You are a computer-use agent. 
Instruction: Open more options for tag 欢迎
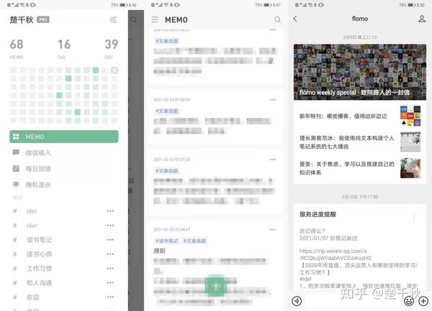pos(110,297)
